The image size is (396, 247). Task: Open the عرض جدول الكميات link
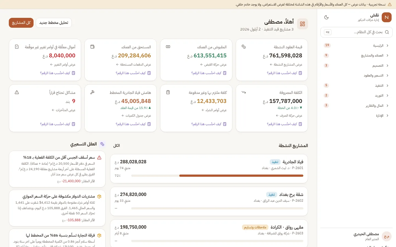coord(136,116)
